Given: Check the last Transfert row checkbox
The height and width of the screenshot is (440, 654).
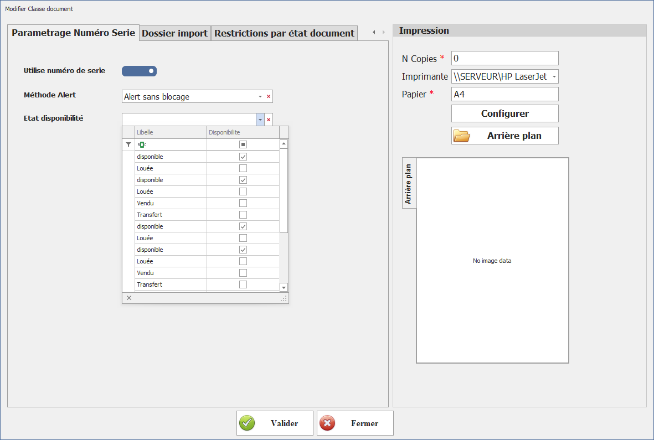Looking at the screenshot, I should [x=243, y=284].
